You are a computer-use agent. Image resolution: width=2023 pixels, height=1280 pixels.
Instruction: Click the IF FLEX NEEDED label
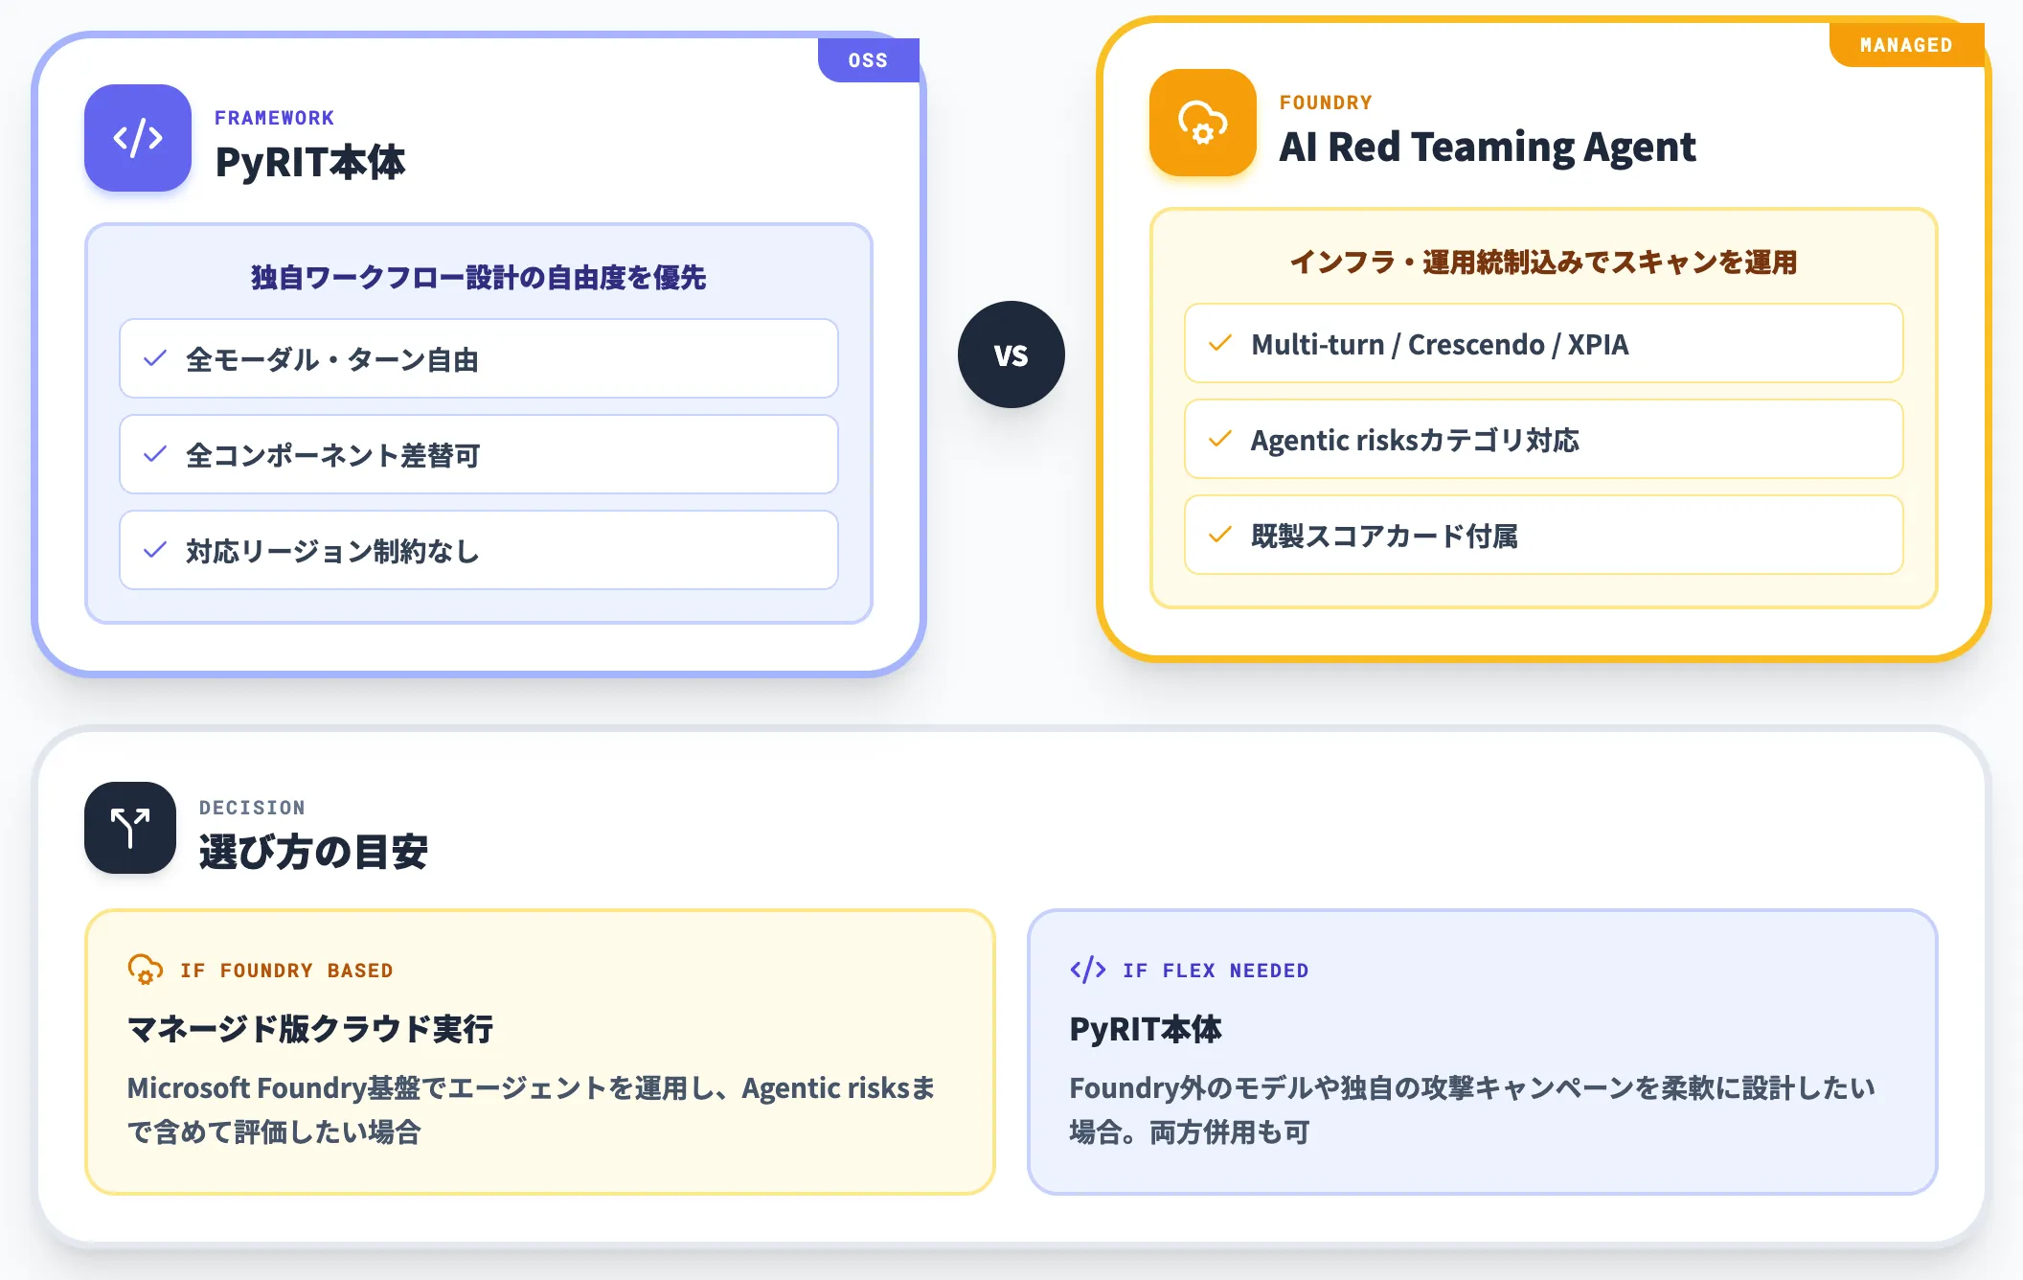[1216, 971]
